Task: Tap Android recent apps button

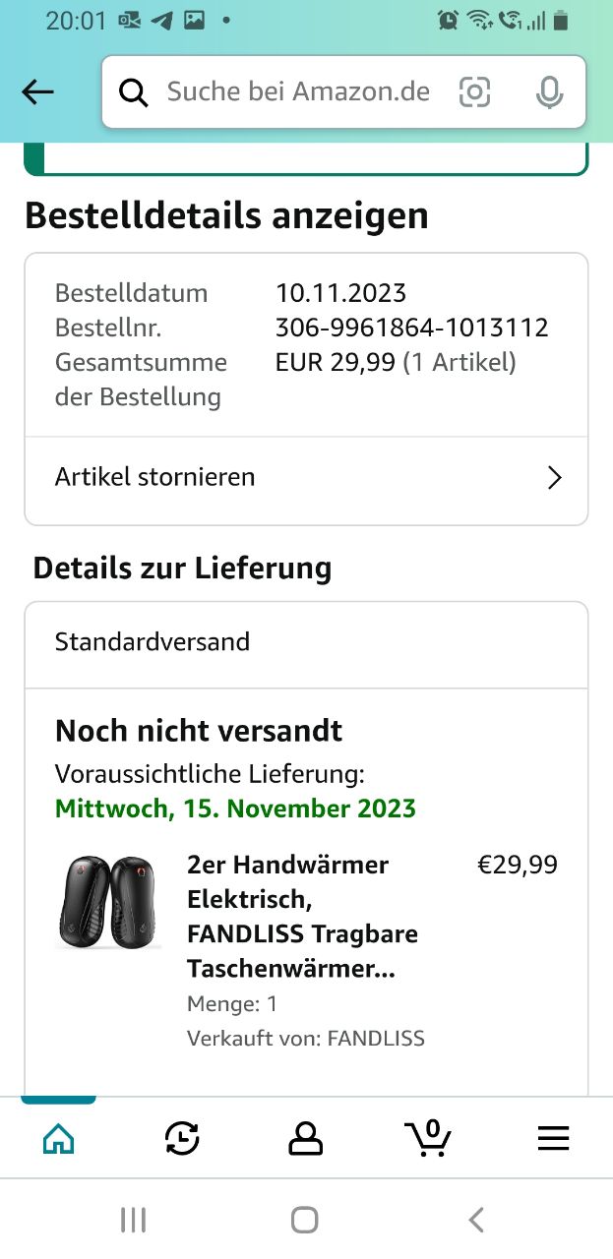Action: [x=133, y=1220]
